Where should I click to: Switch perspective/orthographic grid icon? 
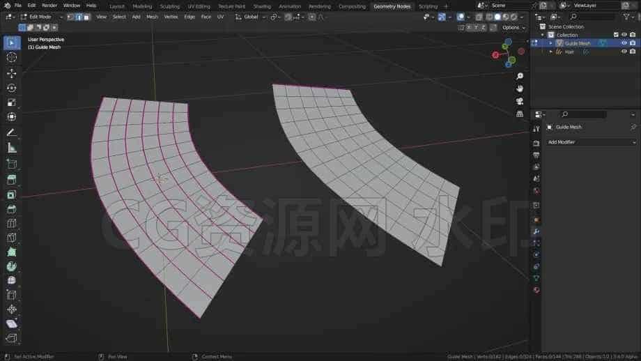tap(520, 114)
